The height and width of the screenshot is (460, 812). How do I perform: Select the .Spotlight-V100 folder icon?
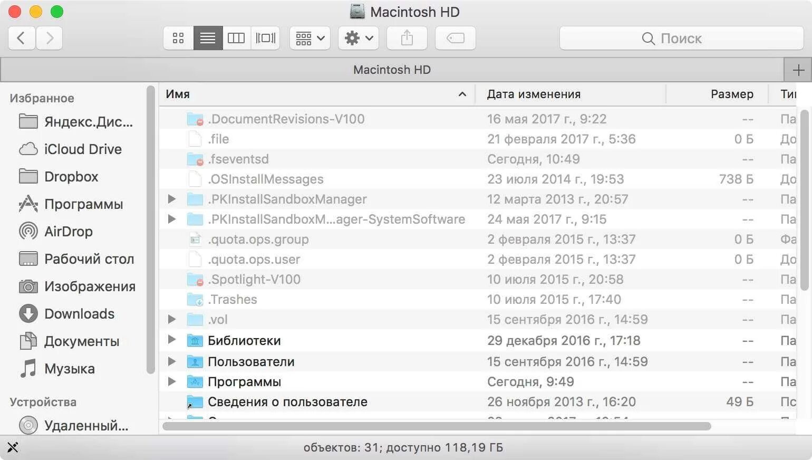coord(195,279)
